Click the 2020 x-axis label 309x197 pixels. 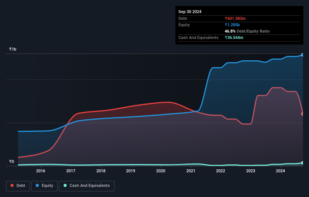161,171
